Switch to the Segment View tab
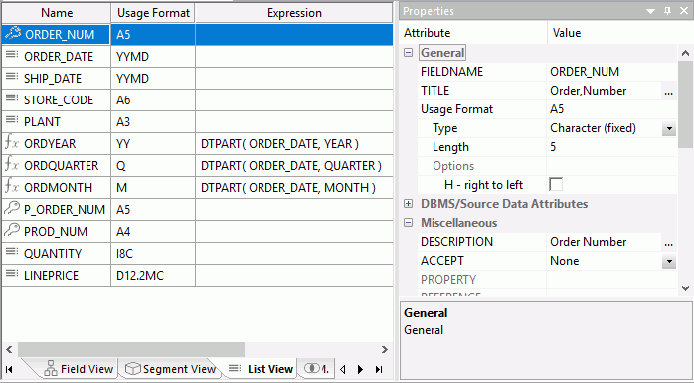Screen dimensions: 694x383 (x=170, y=369)
